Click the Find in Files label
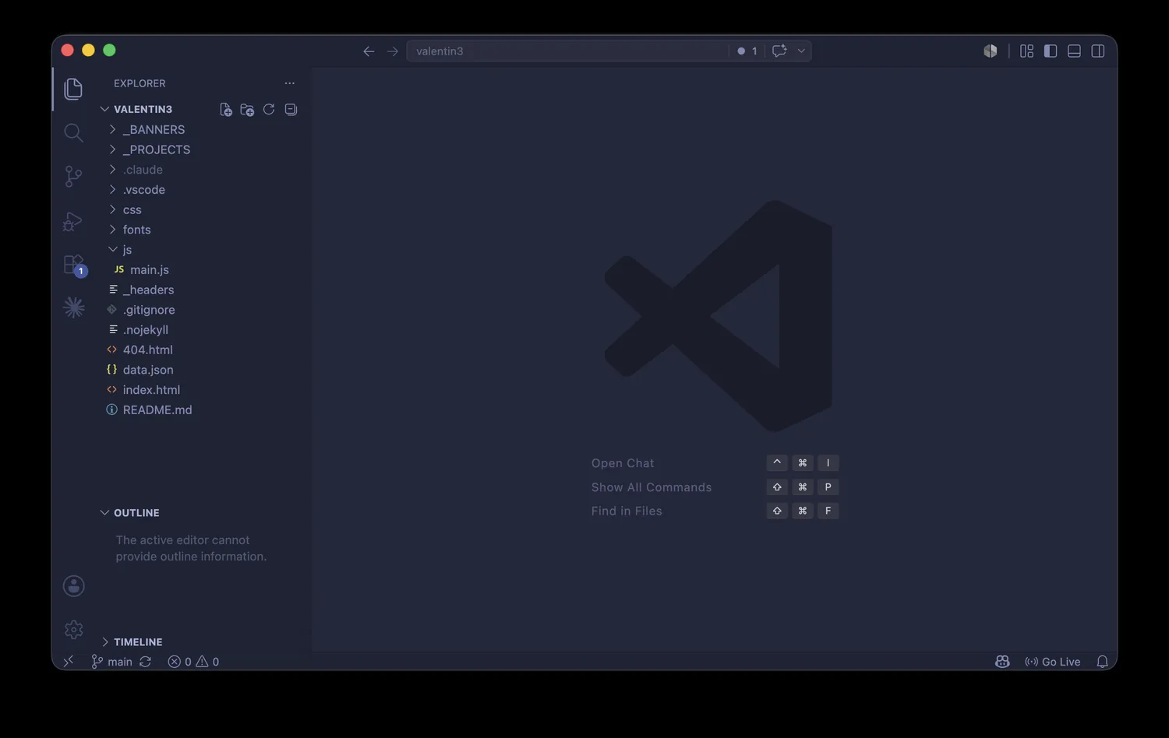 627,511
